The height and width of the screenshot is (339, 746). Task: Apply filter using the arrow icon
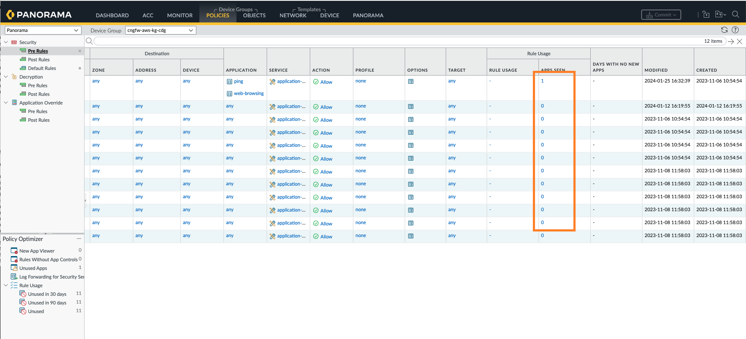(731, 41)
